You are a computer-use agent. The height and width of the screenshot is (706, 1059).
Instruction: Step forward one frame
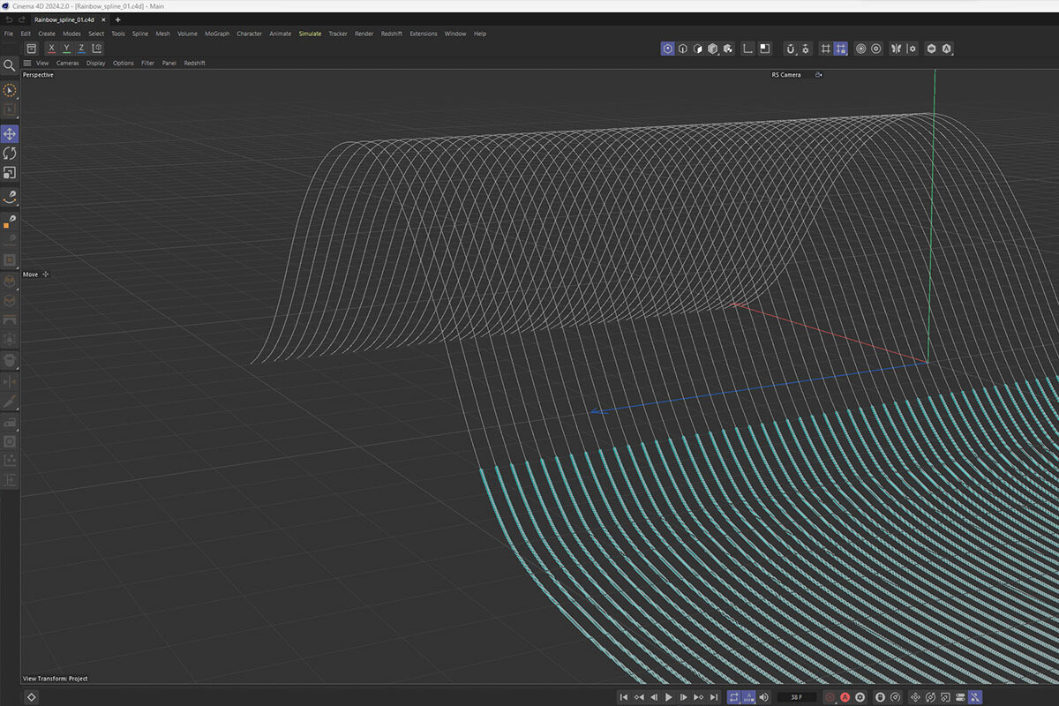(684, 697)
